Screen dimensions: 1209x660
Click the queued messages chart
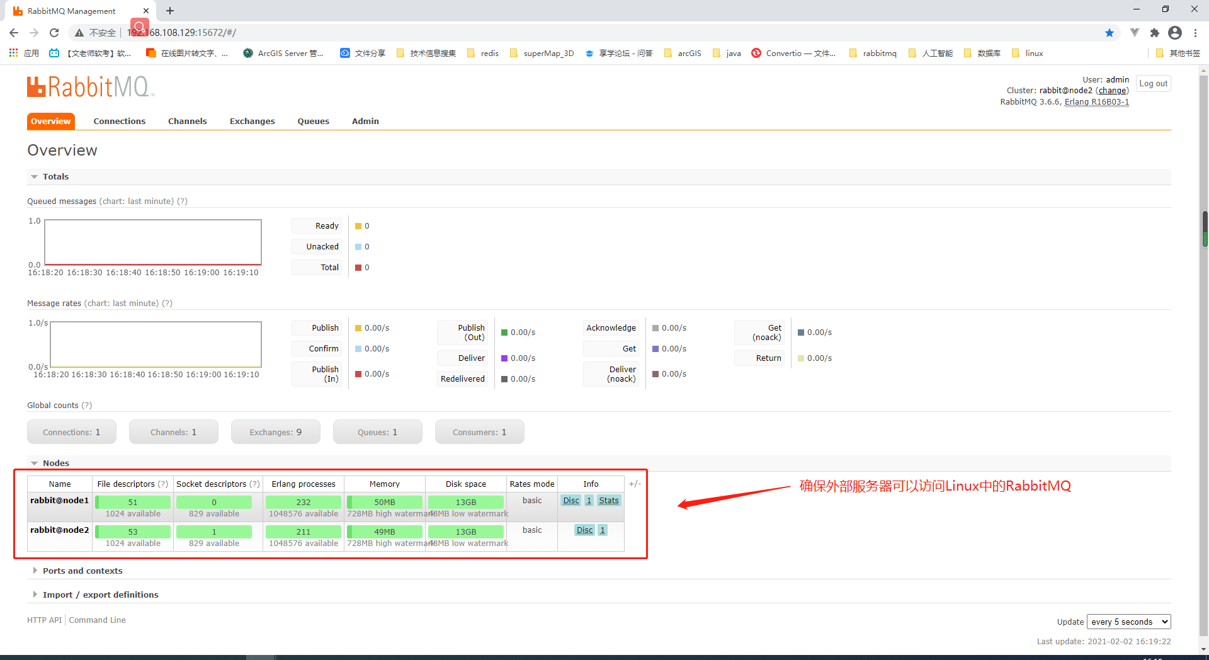click(x=153, y=242)
